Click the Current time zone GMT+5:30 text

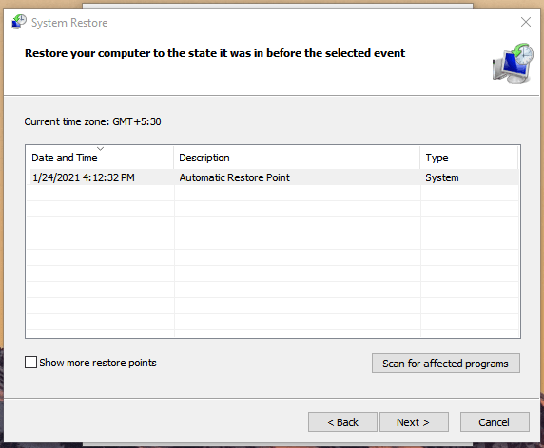point(92,121)
